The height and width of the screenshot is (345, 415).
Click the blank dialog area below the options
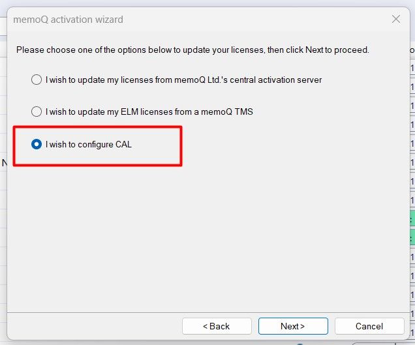click(x=208, y=238)
